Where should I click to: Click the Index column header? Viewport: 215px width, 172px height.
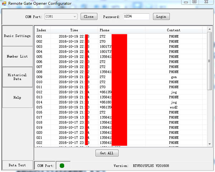pos(42,30)
